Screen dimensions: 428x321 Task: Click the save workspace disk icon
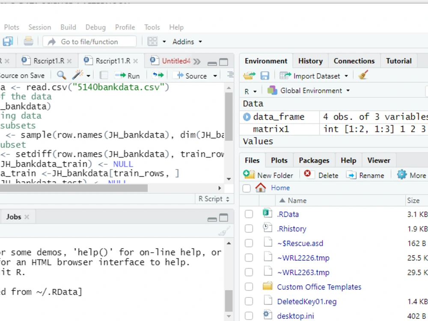point(265,76)
